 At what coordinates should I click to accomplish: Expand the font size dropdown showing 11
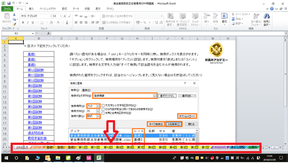point(61,16)
